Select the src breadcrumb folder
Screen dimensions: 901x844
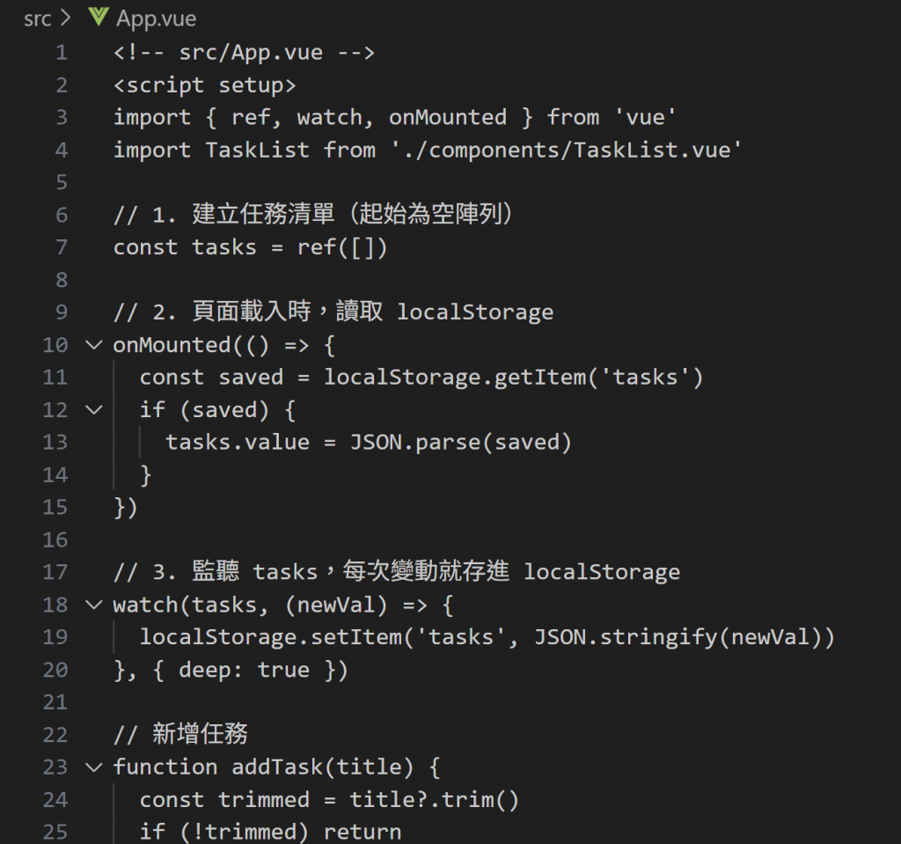coord(37,19)
